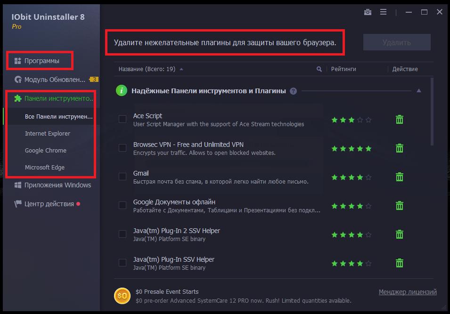Click the star rating of Ace Script
450x314 pixels.
point(352,120)
